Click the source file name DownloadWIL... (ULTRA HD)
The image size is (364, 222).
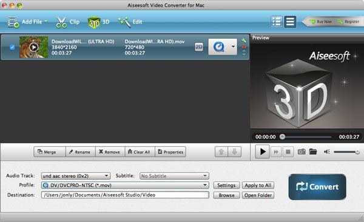tap(83, 42)
